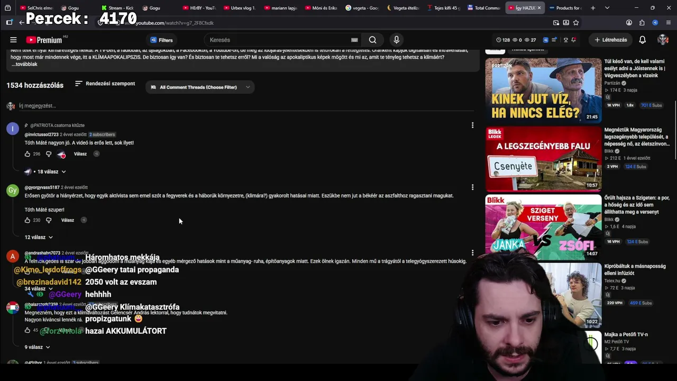Open options menu for @andrashahn7073 comment
Viewport: 677px width, 381px height.
[472, 253]
